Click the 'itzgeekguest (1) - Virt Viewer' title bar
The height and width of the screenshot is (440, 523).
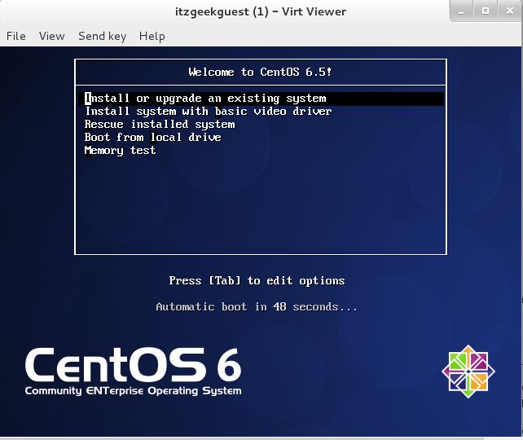point(261,11)
